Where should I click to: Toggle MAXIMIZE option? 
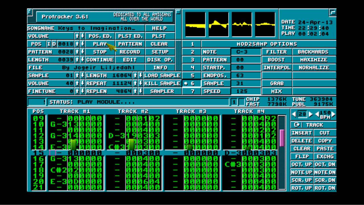pos(314,60)
